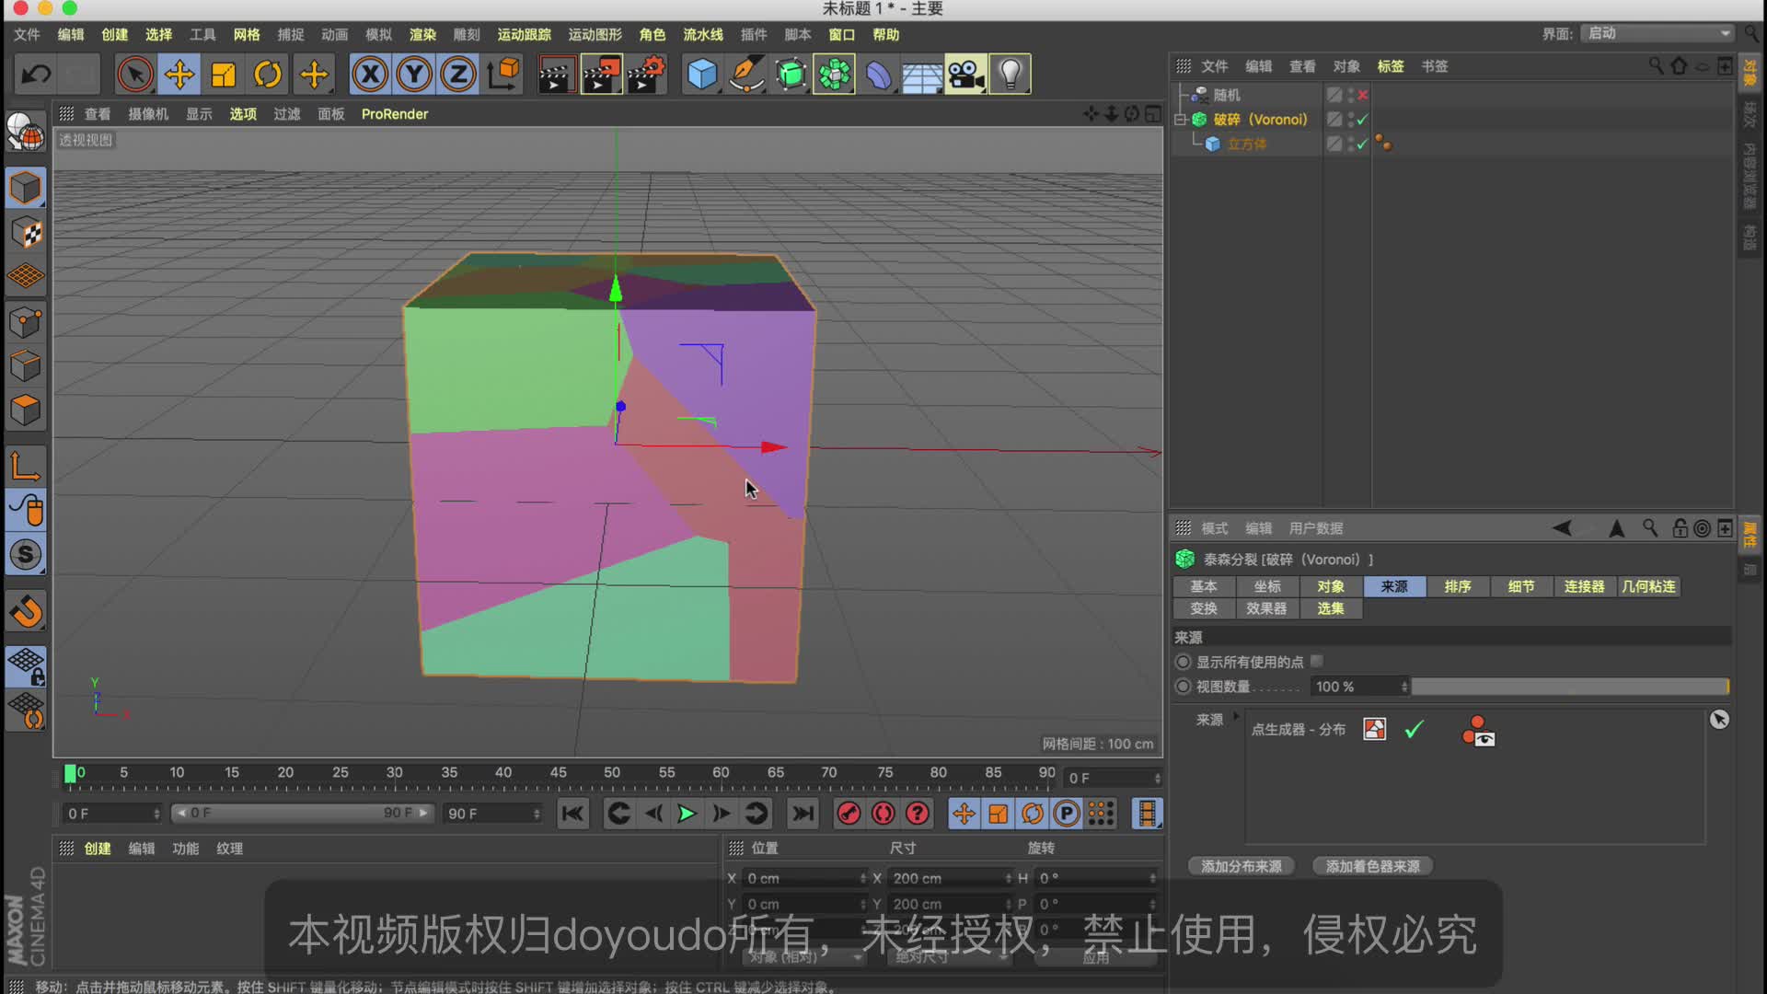Click the Cube primitive toolbar icon
Image resolution: width=1767 pixels, height=994 pixels.
[701, 74]
